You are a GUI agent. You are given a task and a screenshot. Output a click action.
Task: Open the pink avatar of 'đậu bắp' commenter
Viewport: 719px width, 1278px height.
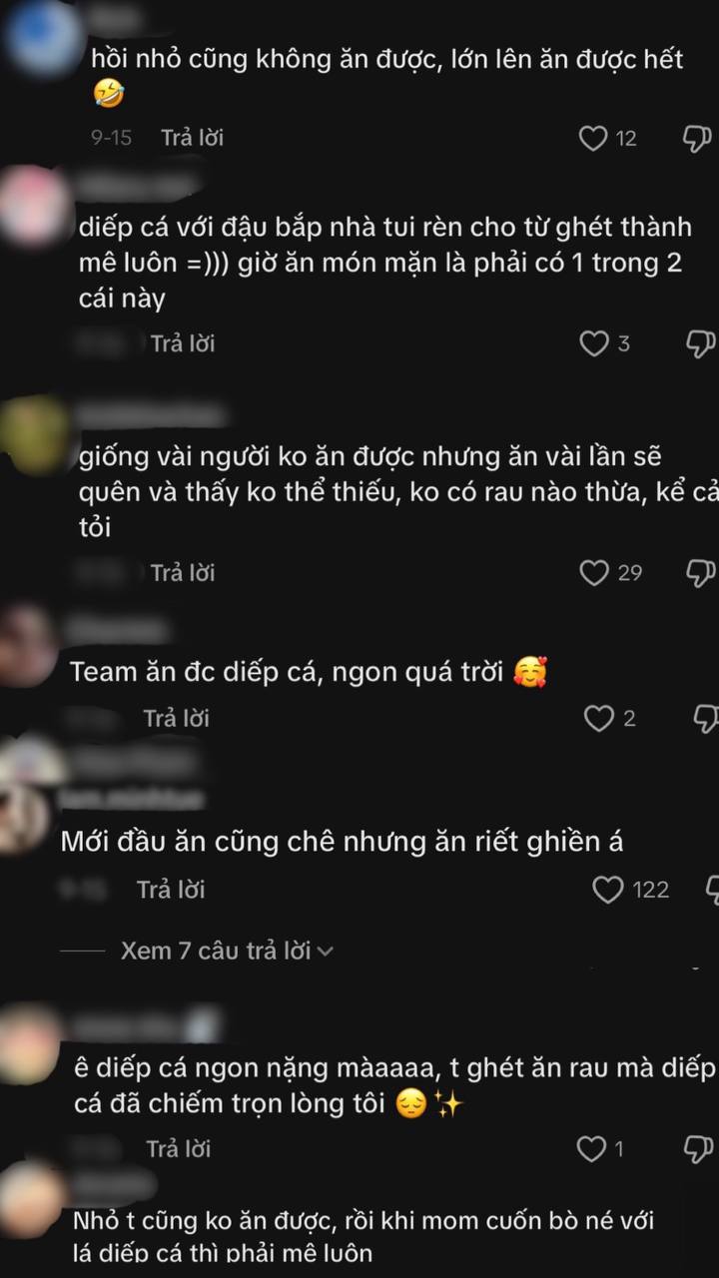coord(35,206)
